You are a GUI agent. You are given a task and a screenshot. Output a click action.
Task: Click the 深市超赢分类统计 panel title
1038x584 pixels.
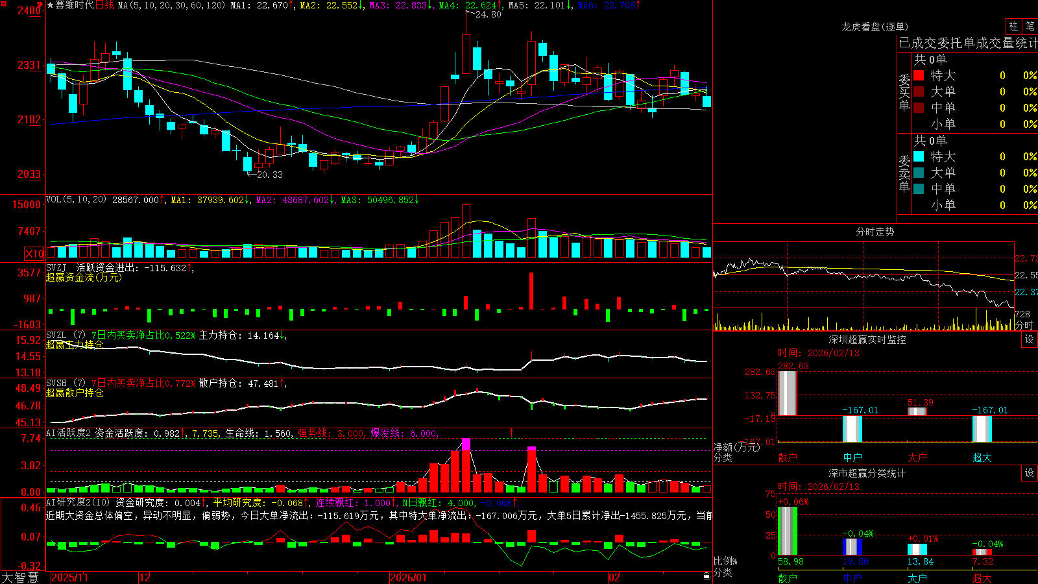click(867, 473)
